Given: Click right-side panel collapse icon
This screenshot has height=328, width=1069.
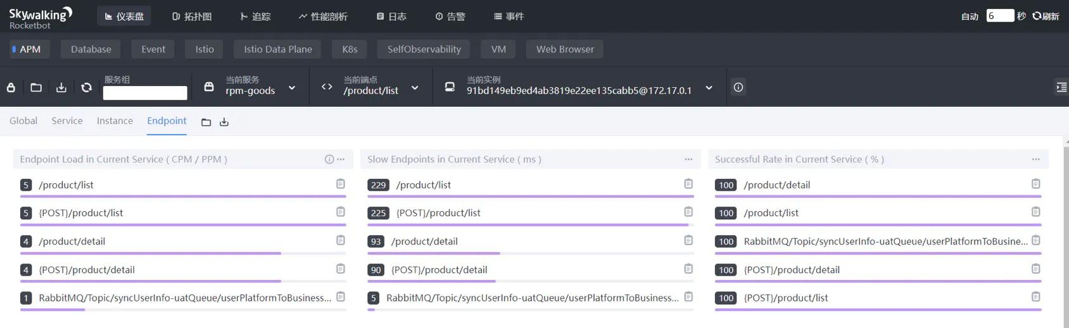Looking at the screenshot, I should pyautogui.click(x=1061, y=87).
